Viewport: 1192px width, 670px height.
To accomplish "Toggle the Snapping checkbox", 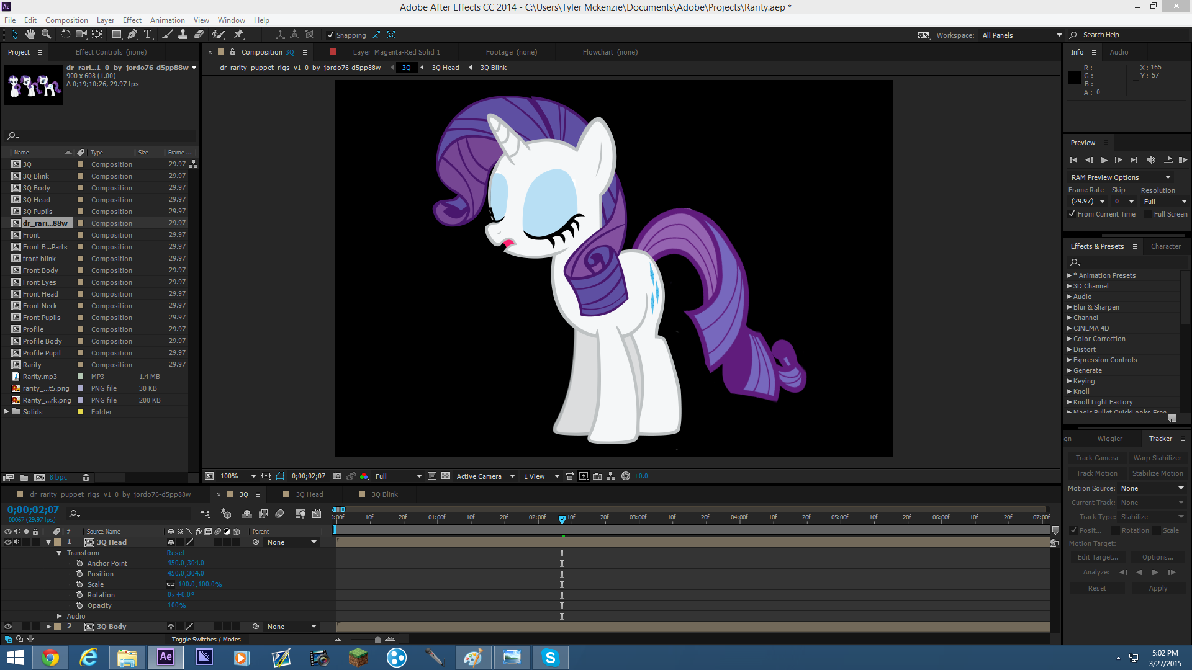I will click(331, 35).
